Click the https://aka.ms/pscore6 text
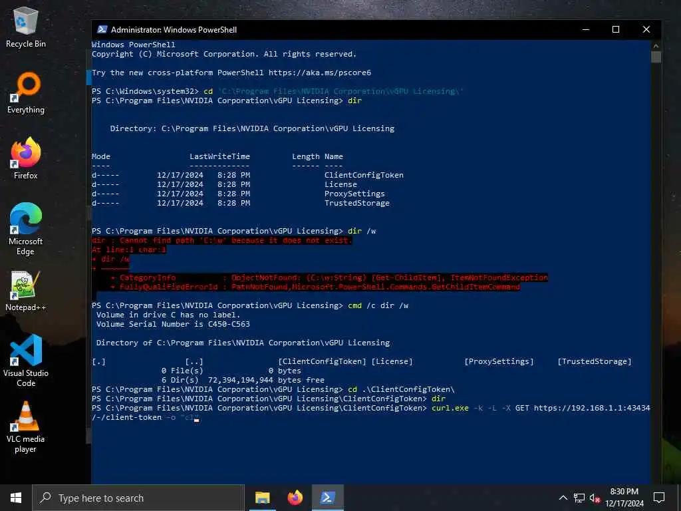This screenshot has width=681, height=511. pos(320,73)
